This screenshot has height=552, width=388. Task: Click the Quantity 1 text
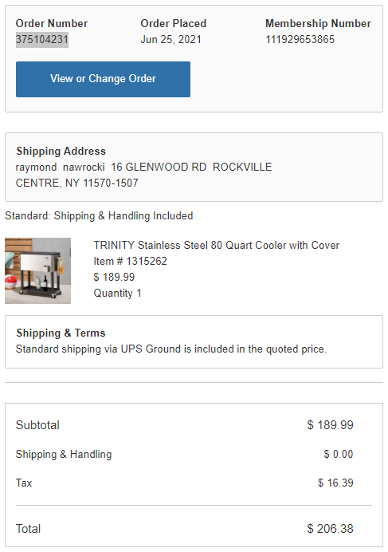coord(117,293)
